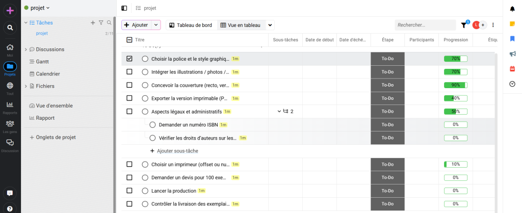Check Concevoir la couverture task checkbox

129,85
